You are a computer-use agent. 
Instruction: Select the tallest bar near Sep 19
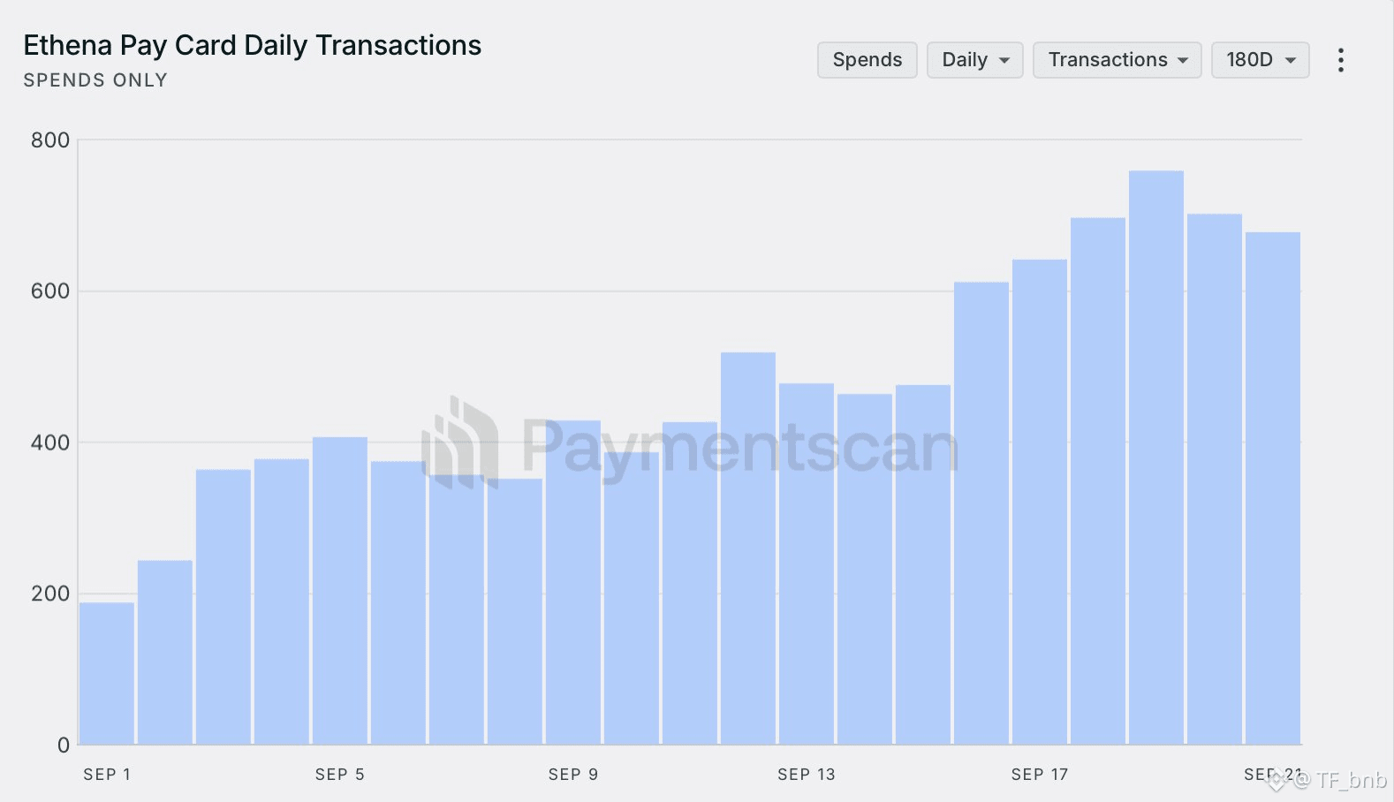[1156, 458]
